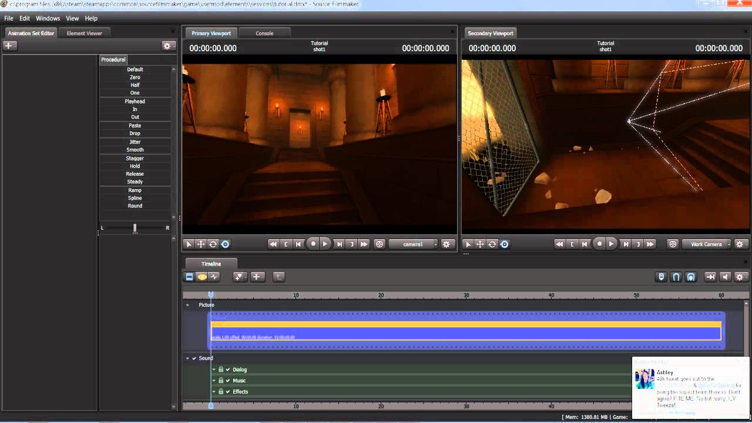752x423 pixels.
Task: Select the primary viewport rotate manipulator
Action: (x=213, y=244)
